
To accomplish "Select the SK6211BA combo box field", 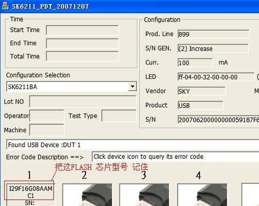I will [72, 87].
